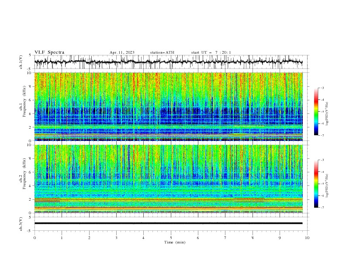This screenshot has height=267, width=346.
Task: Click the color bar beside ch.2 spectrogram
Action: tap(316, 184)
